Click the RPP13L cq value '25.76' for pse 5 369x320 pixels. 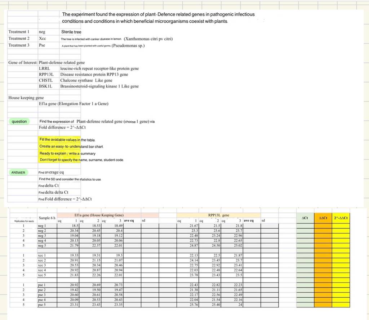[x=188, y=305]
